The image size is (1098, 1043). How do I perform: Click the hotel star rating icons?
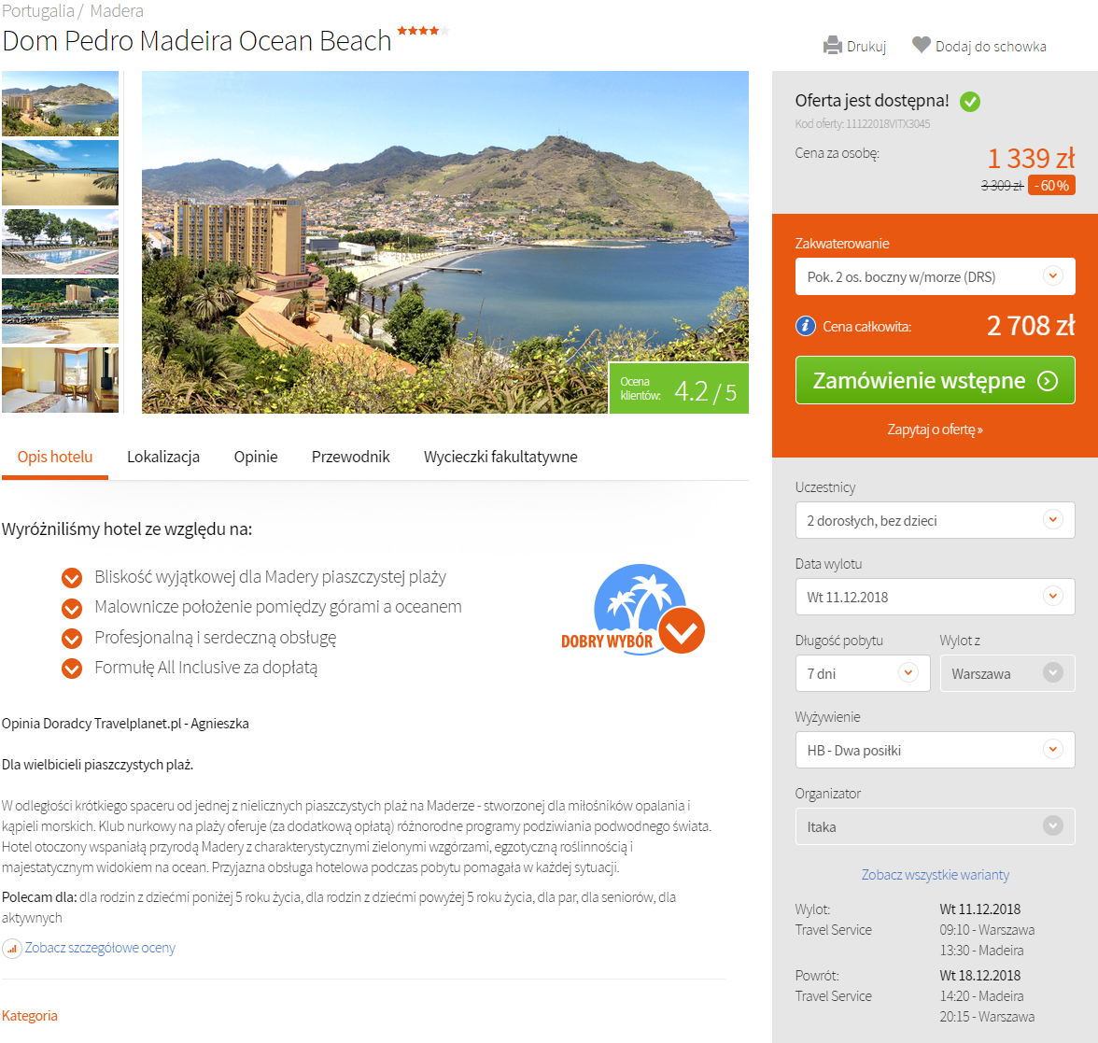coord(423,31)
